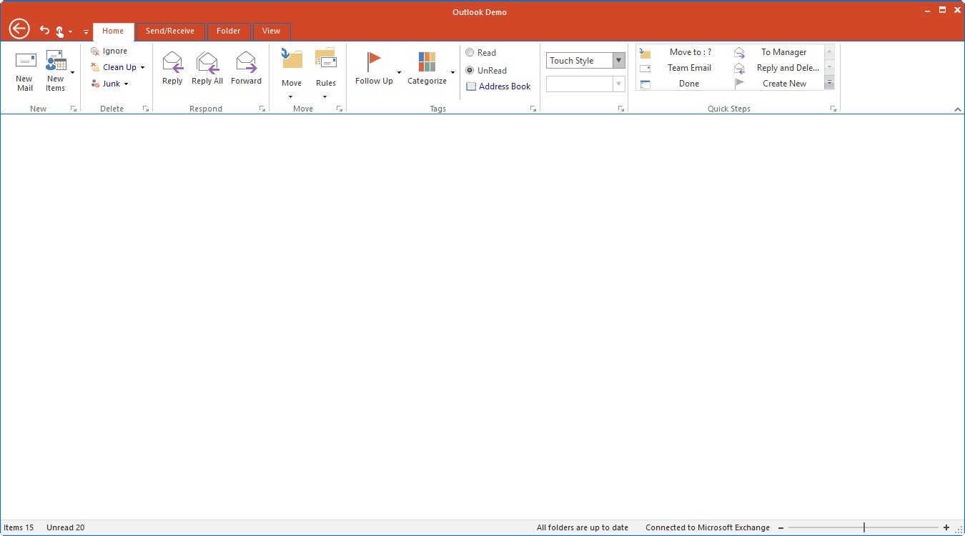The width and height of the screenshot is (965, 536).
Task: Go back with the circled arrow button
Action: click(19, 29)
